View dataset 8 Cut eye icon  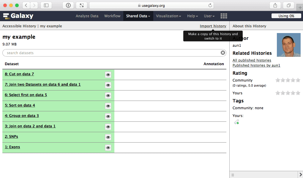(108, 75)
